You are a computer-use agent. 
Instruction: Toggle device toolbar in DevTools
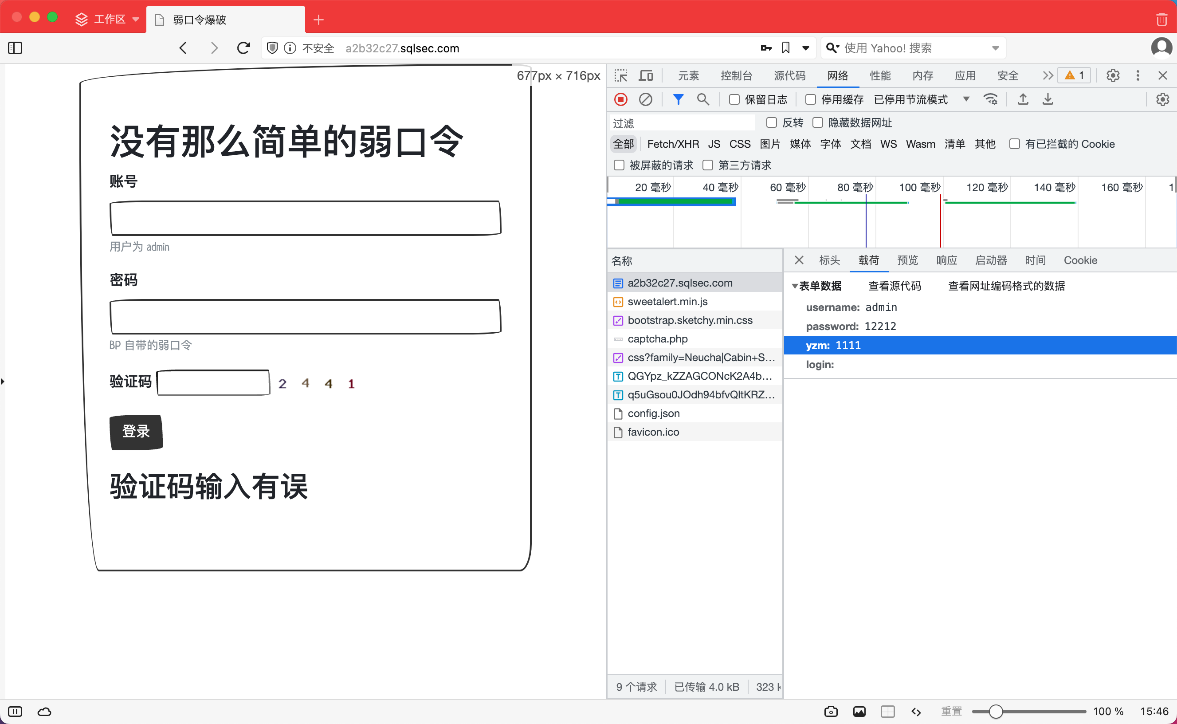[x=646, y=76]
